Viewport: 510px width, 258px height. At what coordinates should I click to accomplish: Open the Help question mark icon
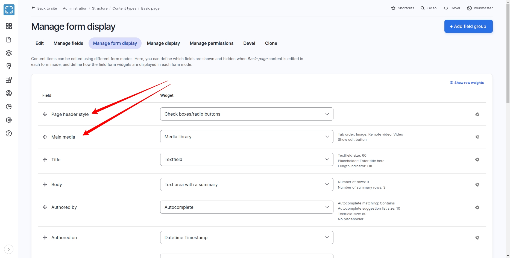9,133
